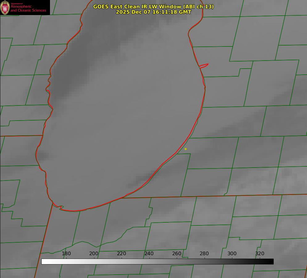Click the 280 colorbar tick label
This screenshot has height=278, width=307.
coord(204,253)
